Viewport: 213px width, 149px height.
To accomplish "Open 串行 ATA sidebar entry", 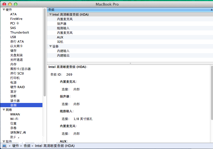I will [17, 42].
